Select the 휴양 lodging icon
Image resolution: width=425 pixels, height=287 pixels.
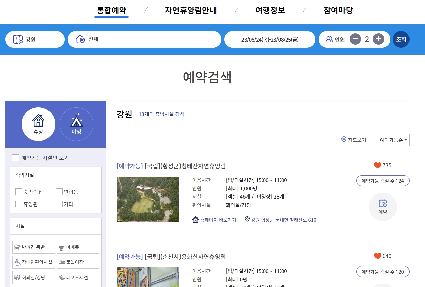pyautogui.click(x=38, y=124)
